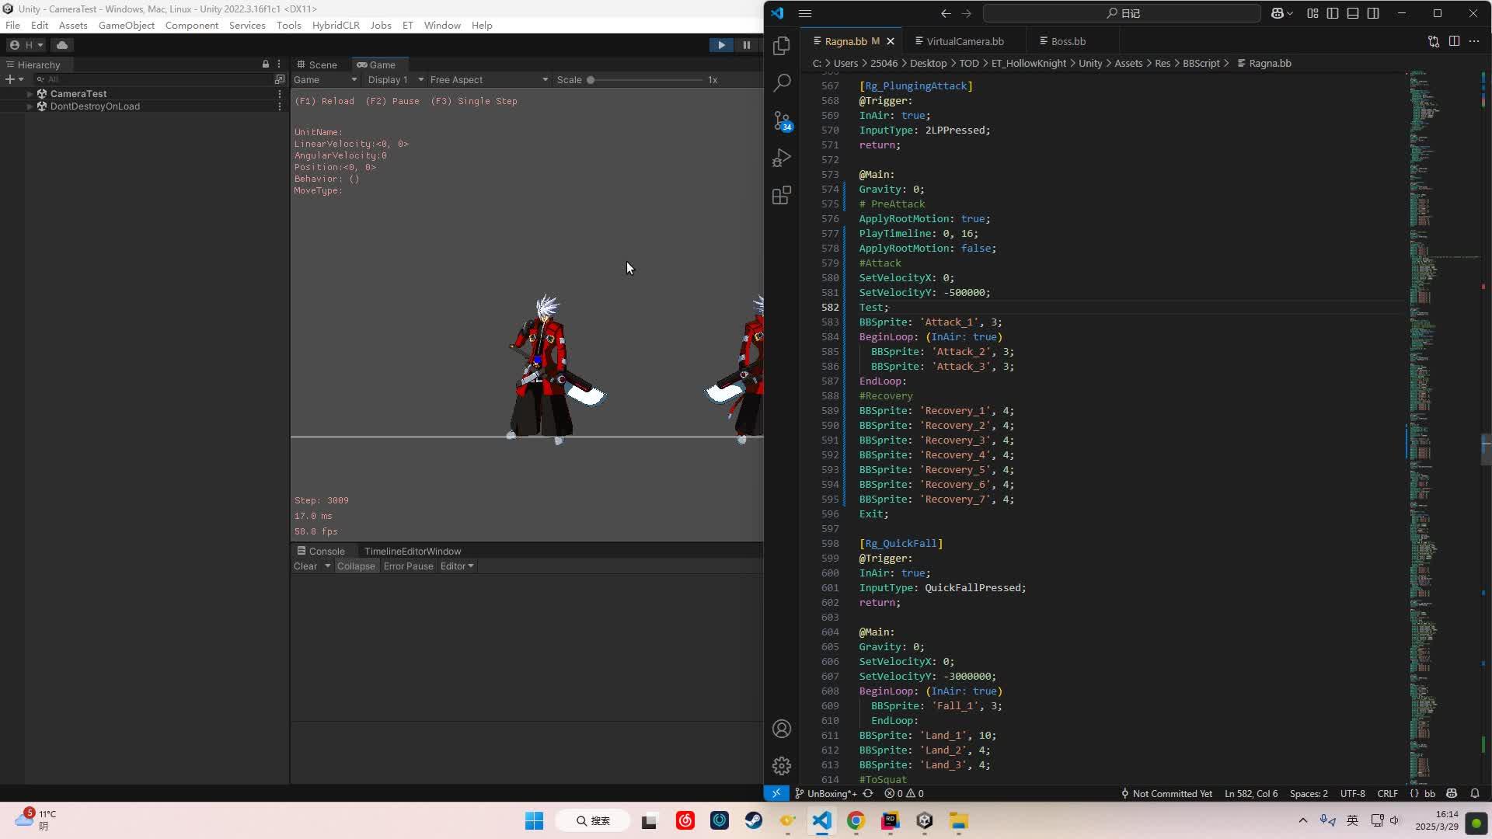Click the Hierarchy panel lock icon
This screenshot has height=839, width=1492.
pos(266,64)
